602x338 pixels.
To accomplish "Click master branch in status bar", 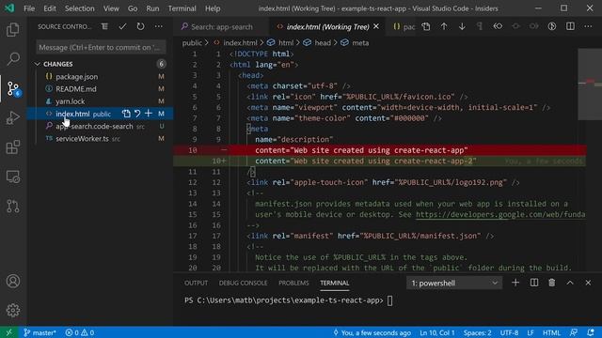I will click(40, 332).
